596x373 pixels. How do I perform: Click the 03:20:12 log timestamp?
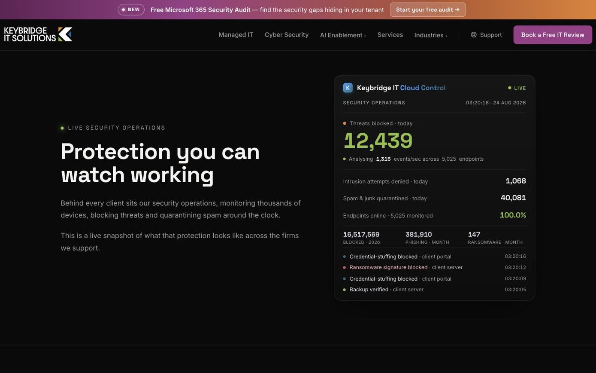pos(515,267)
